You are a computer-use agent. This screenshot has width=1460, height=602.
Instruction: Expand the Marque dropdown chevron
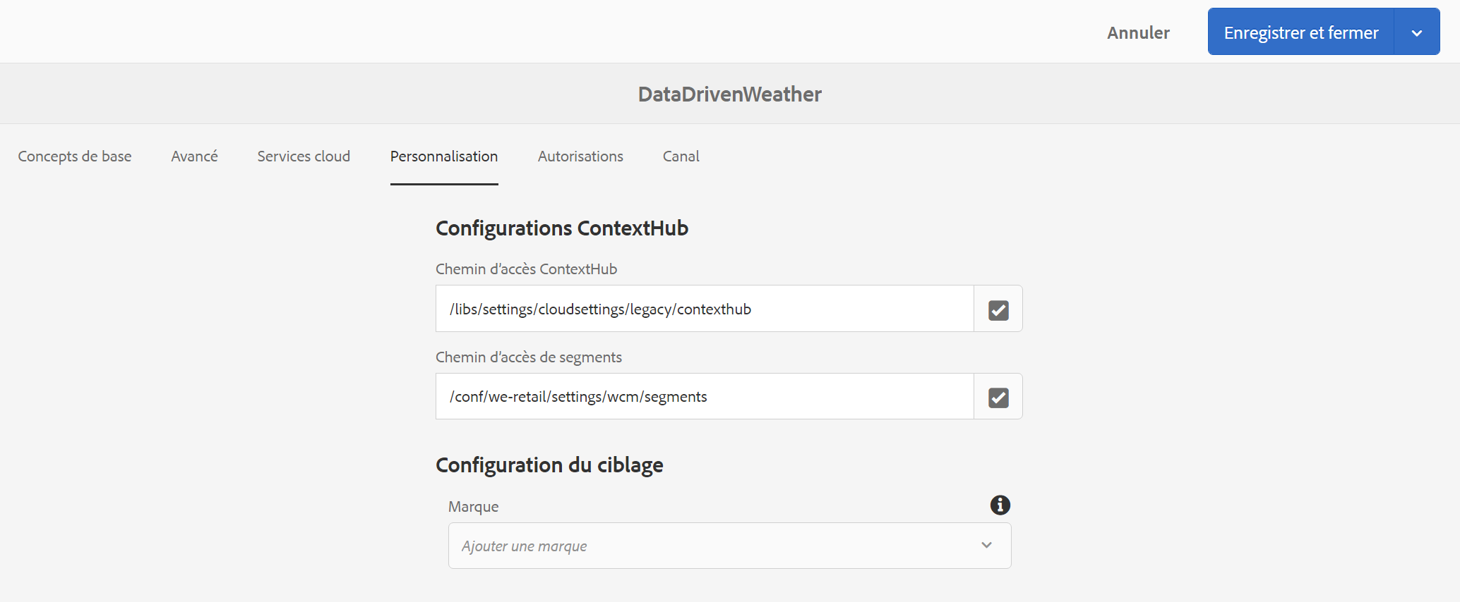[x=986, y=545]
